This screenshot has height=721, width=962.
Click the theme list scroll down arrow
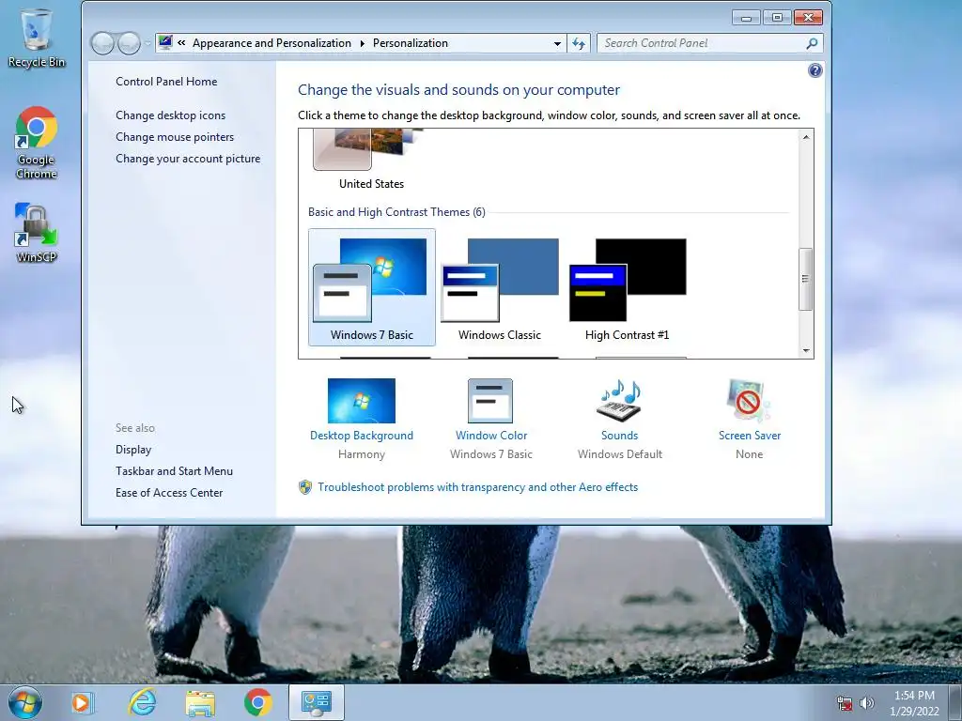(x=805, y=351)
